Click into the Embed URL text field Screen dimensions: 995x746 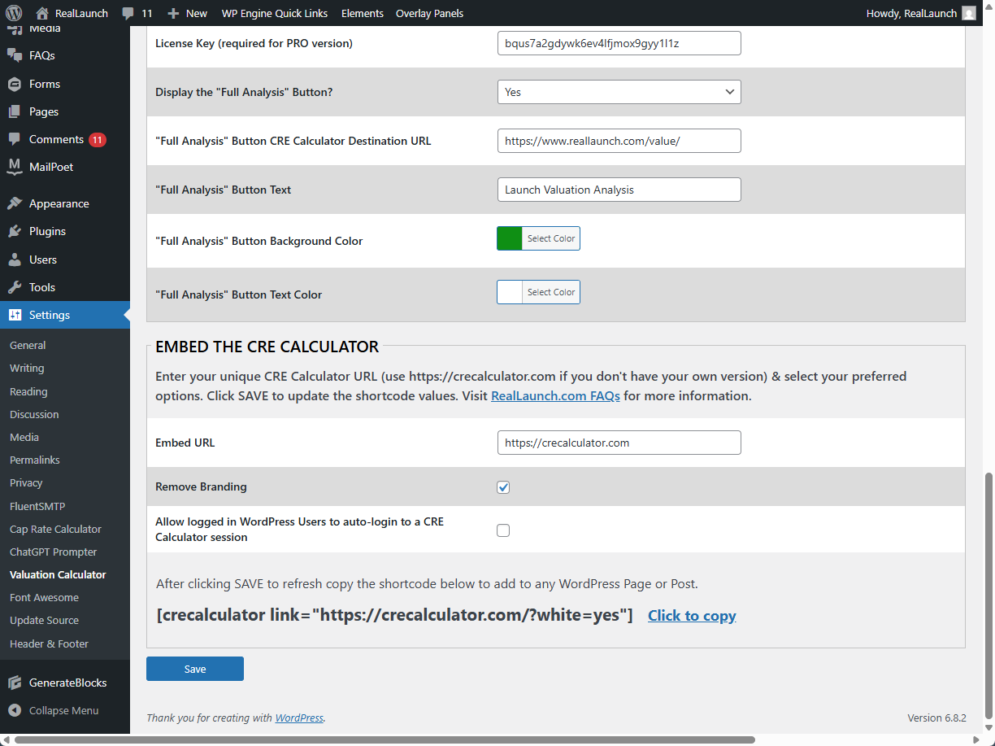(619, 443)
